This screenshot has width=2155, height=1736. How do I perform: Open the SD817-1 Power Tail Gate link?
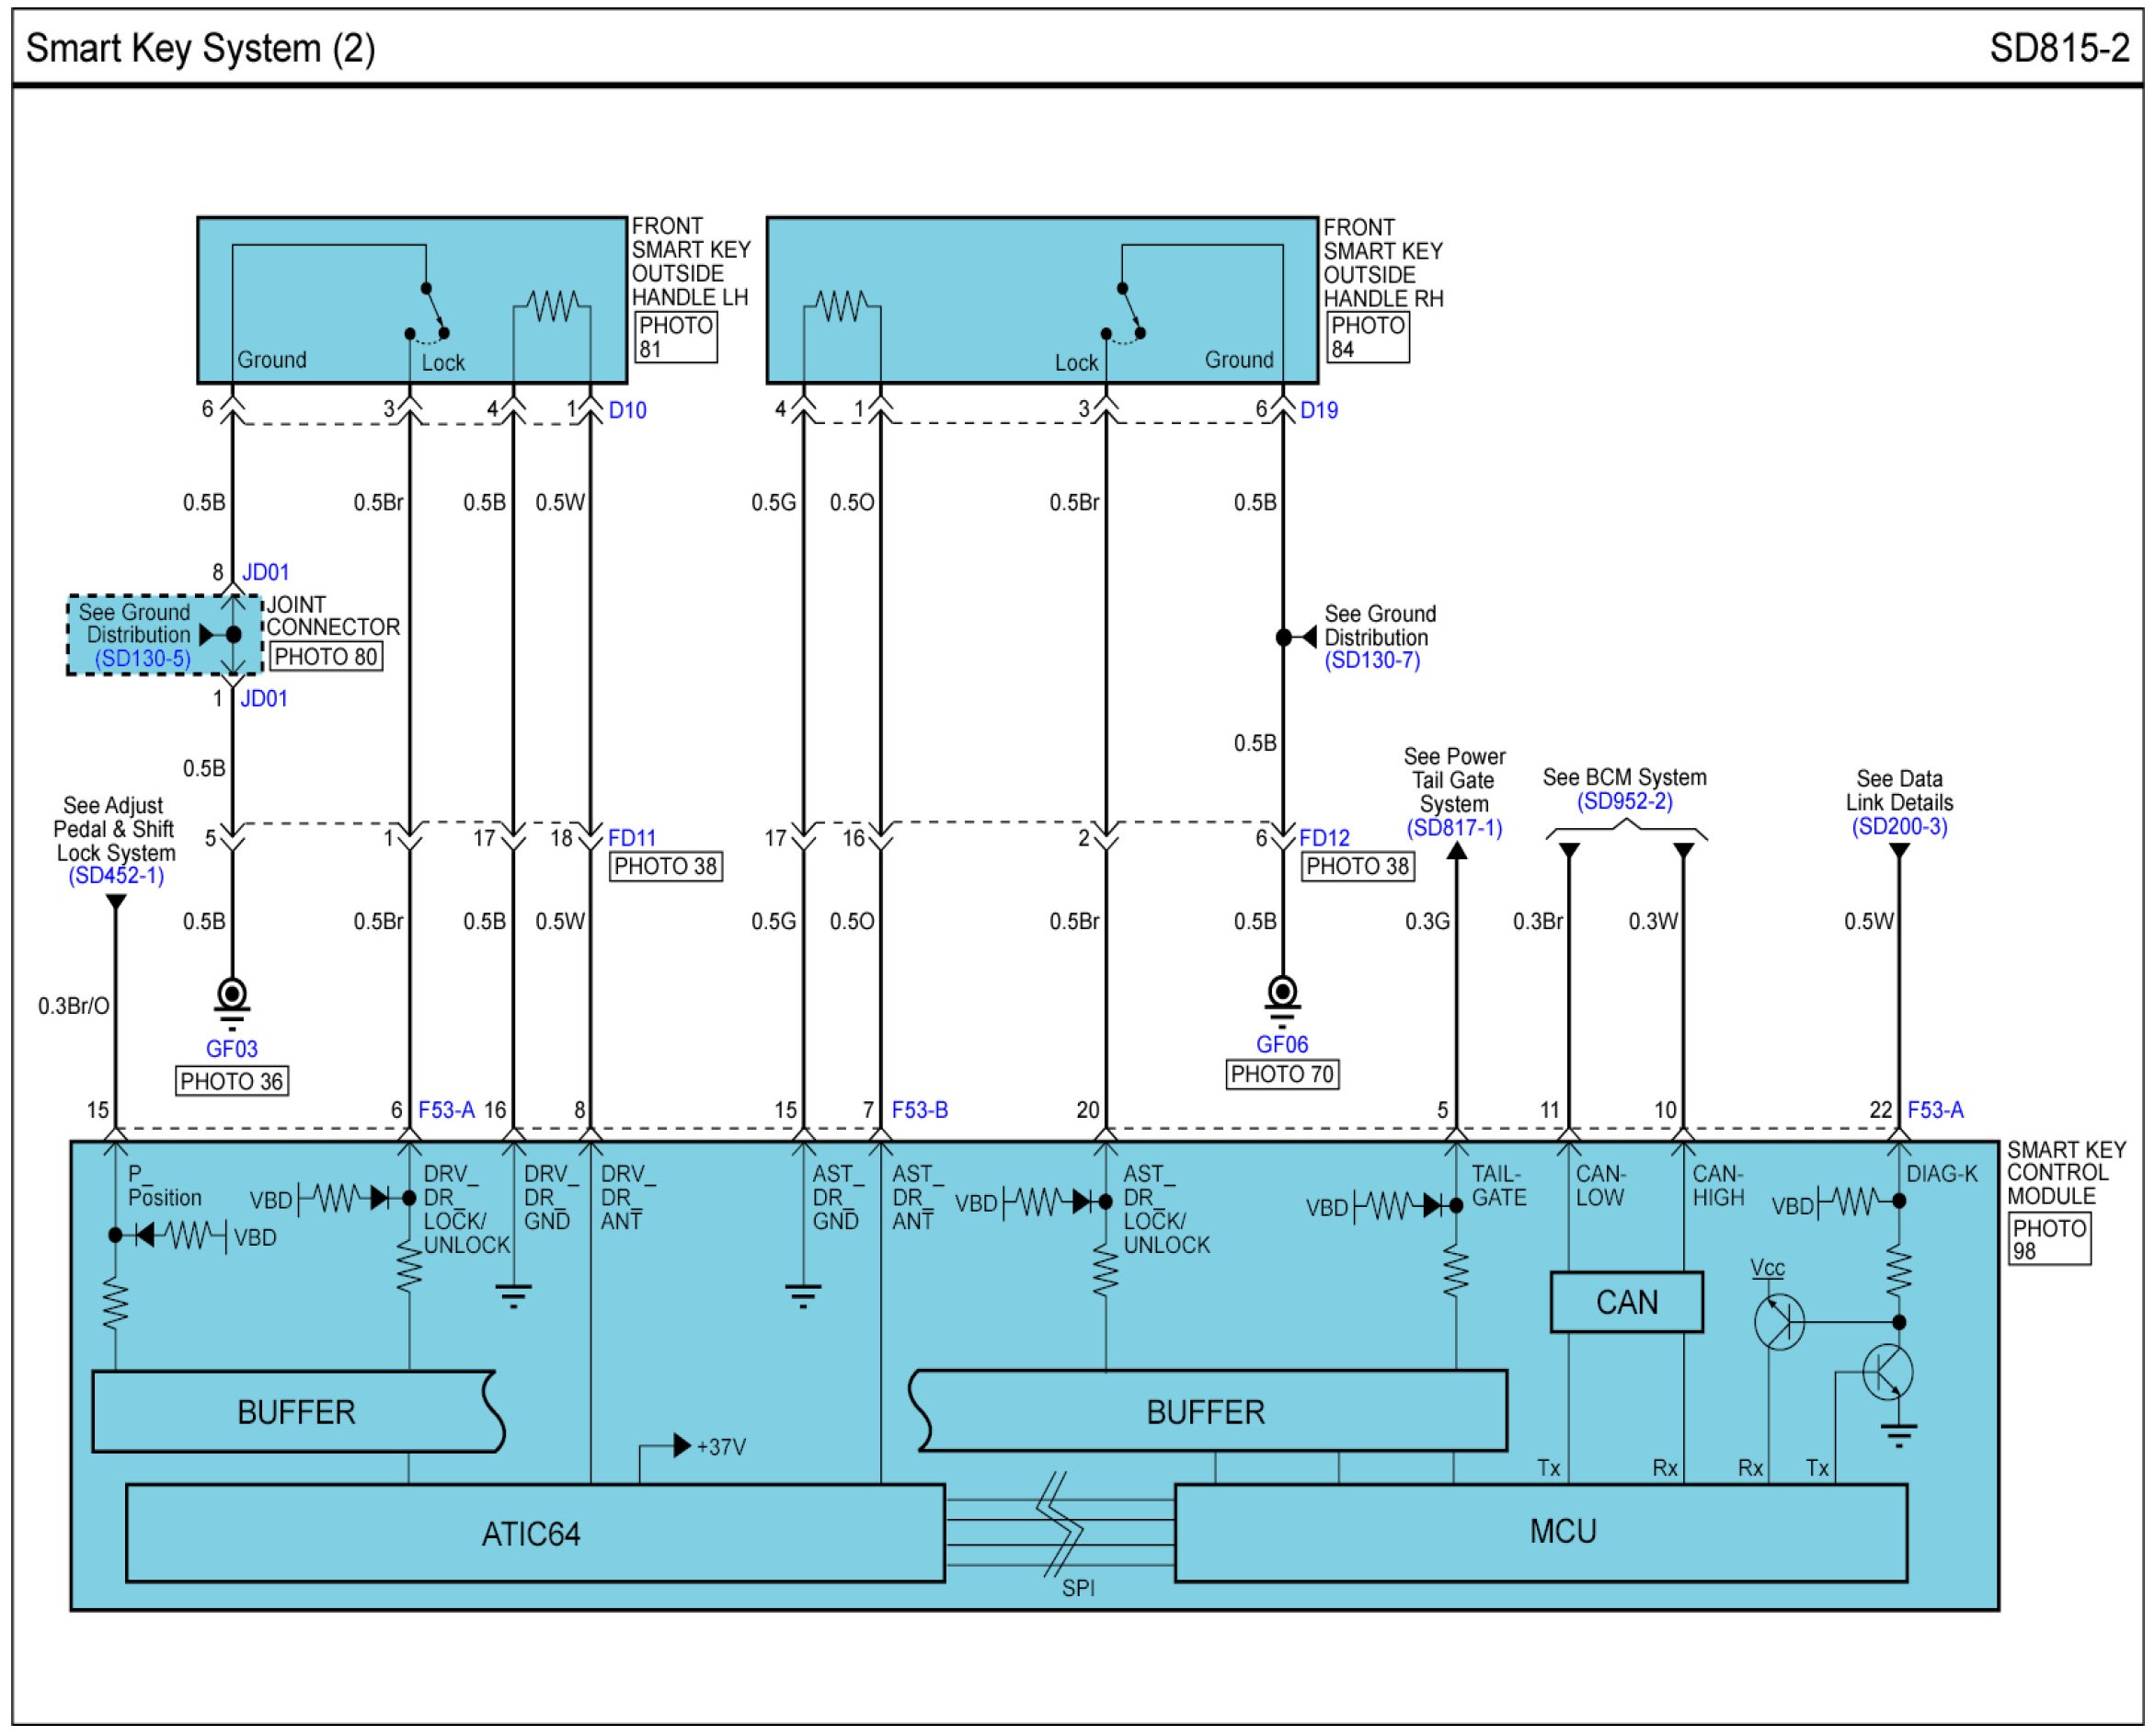1454,828
